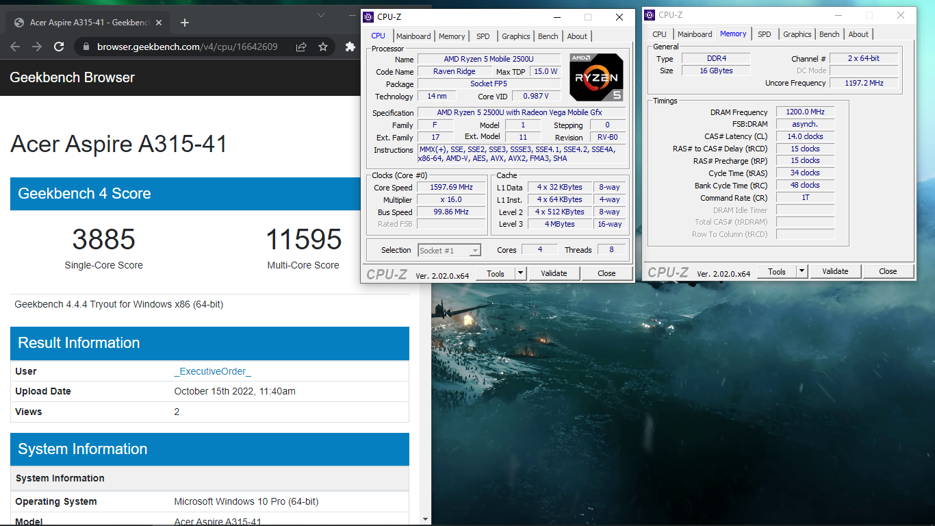Screen dimensions: 935x526
Task: Click the Max TDP 15.0 W value
Action: pos(546,72)
